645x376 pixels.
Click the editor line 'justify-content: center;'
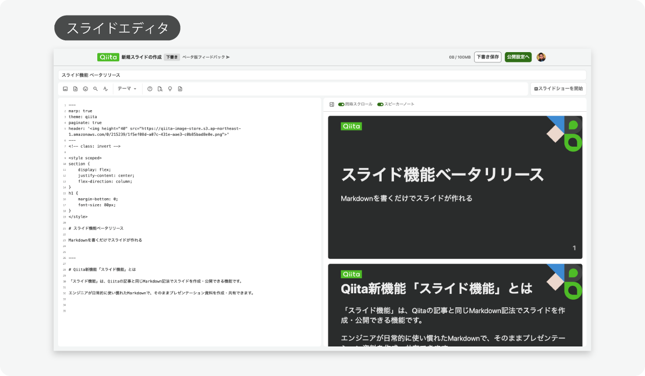[106, 176]
